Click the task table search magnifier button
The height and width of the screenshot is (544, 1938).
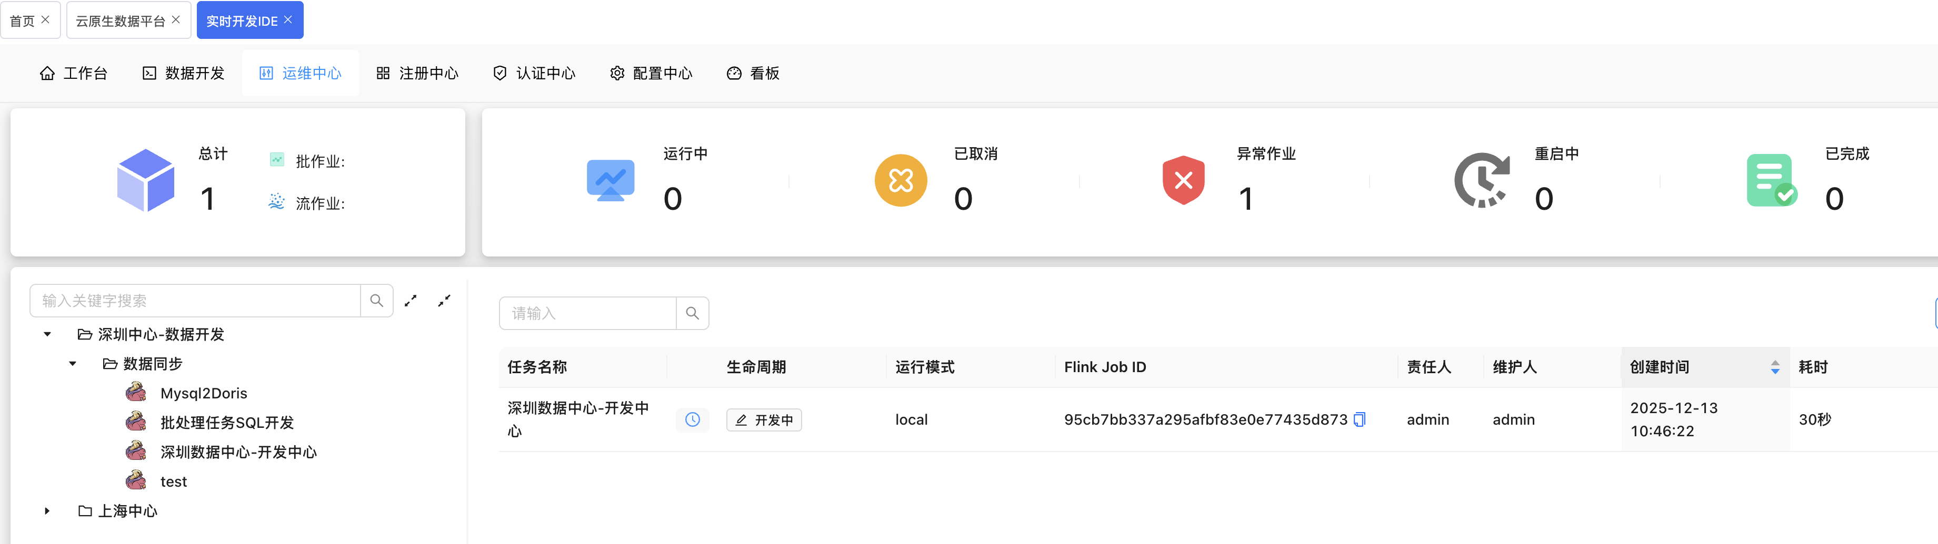[692, 313]
